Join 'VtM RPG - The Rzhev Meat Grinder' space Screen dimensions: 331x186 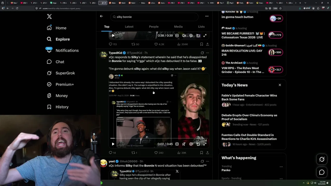pos(276,69)
